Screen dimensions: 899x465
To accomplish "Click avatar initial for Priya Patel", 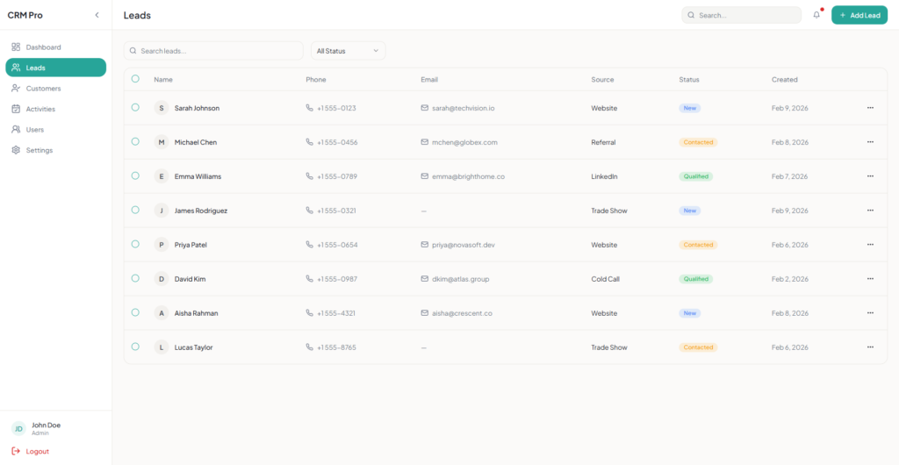I will 161,245.
